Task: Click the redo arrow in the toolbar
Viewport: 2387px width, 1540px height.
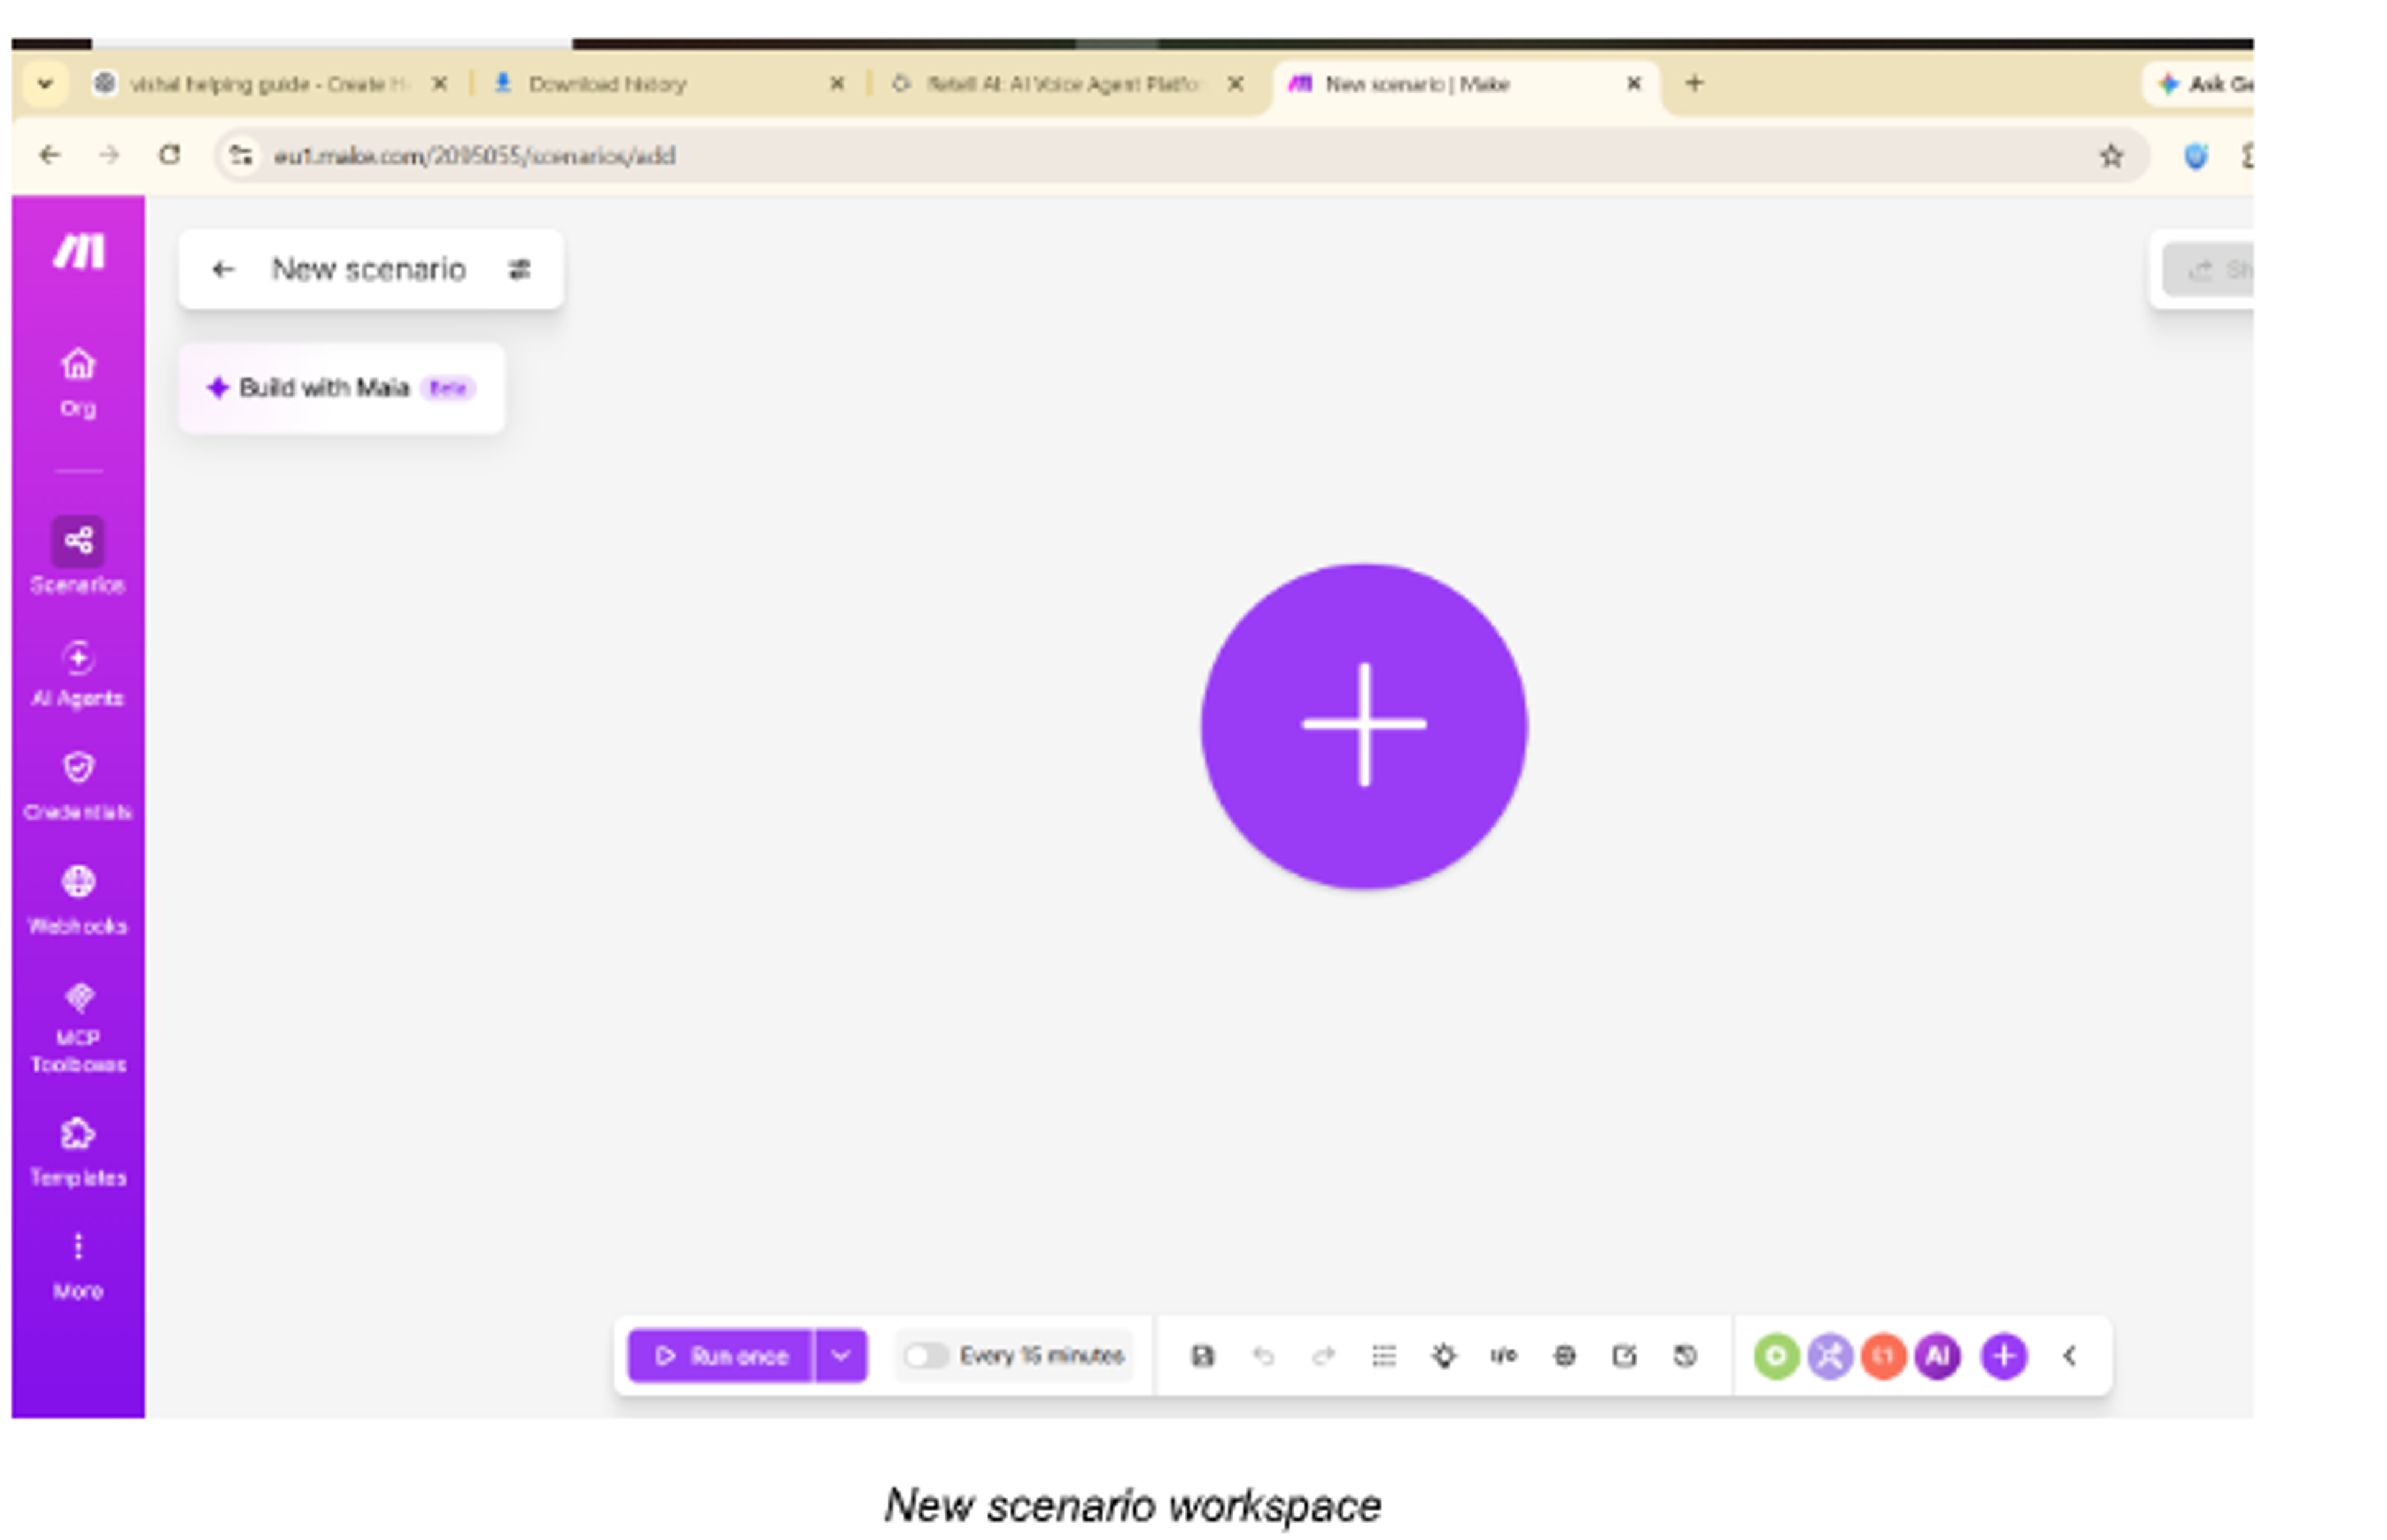Action: click(1323, 1355)
